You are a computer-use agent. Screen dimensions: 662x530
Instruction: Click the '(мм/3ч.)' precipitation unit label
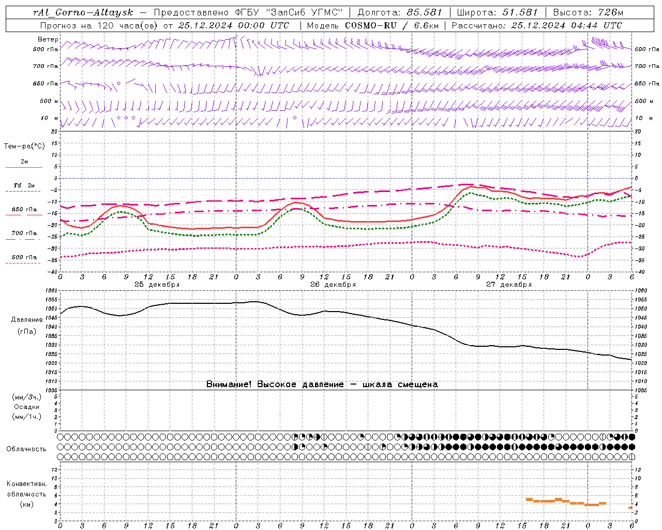click(27, 397)
